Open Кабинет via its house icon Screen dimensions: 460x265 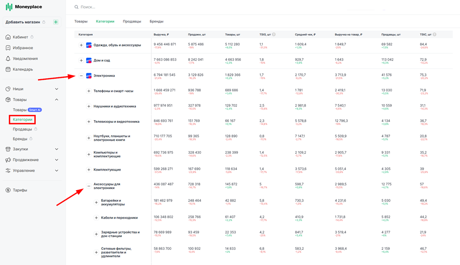[x=8, y=37]
